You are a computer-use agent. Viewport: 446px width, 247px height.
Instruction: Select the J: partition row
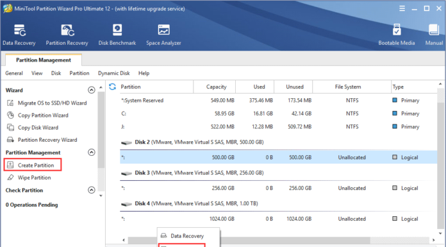pyautogui.click(x=279, y=126)
